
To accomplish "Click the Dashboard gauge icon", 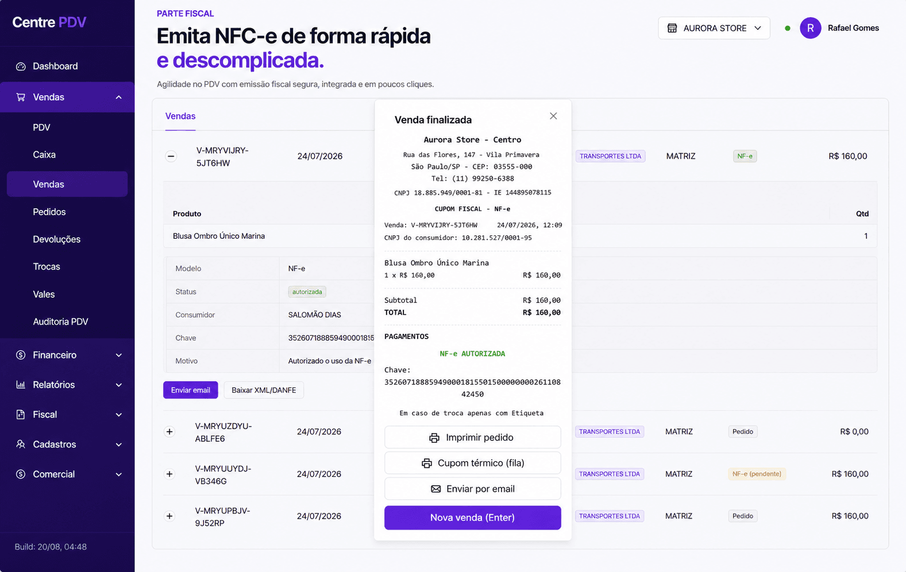I will pyautogui.click(x=21, y=67).
